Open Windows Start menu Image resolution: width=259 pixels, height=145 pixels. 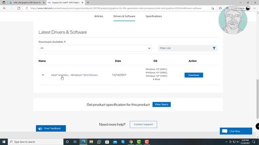click(x=4, y=142)
